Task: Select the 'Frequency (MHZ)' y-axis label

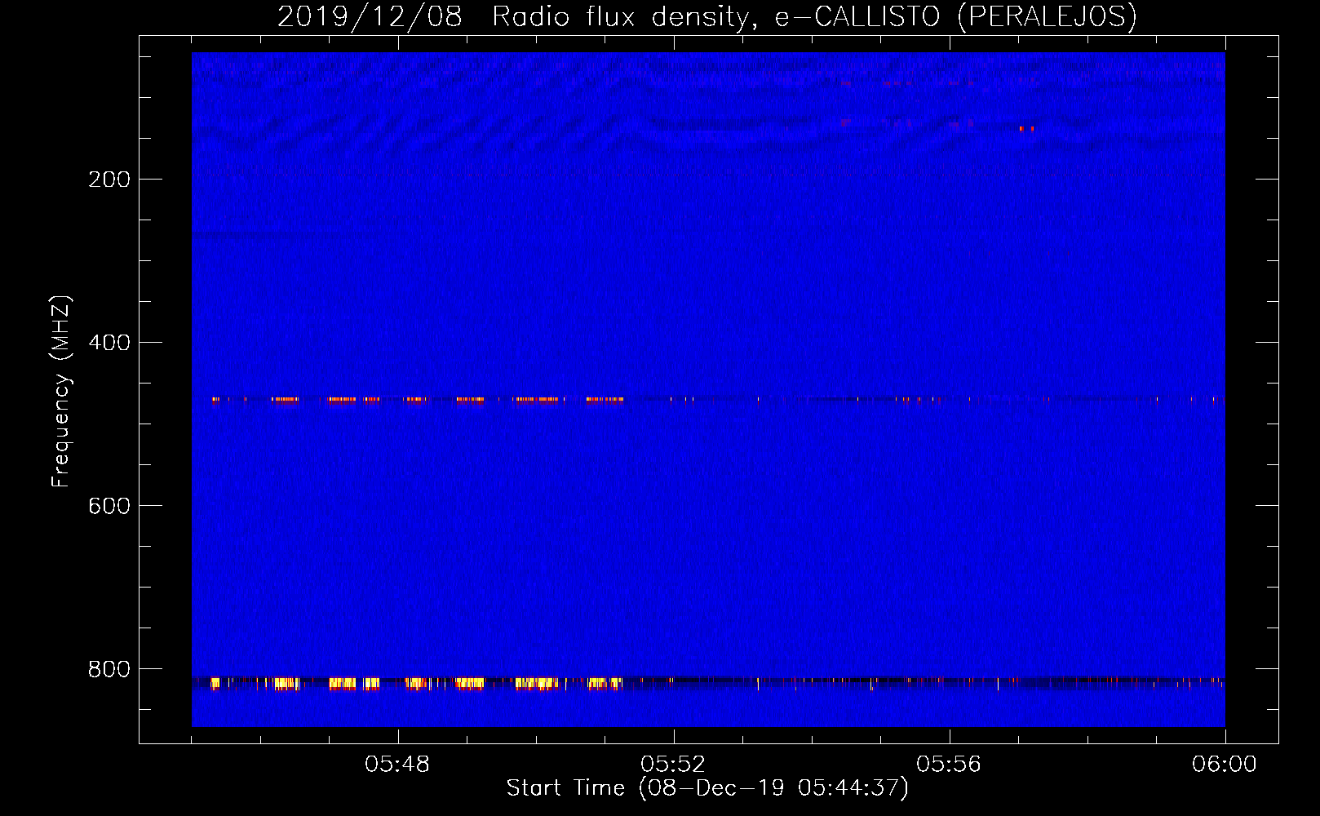Action: point(61,392)
